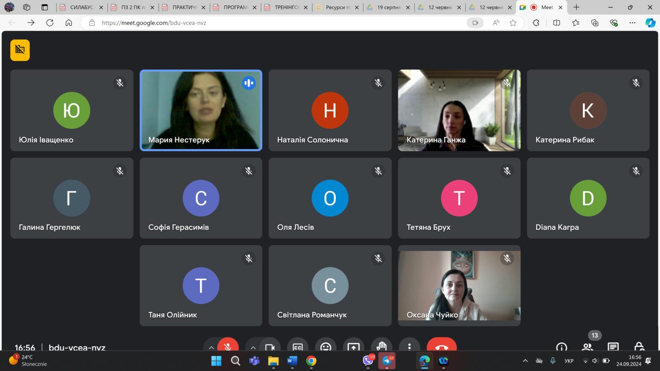660x371 pixels.
Task: Click the raise hand icon
Action: tap(381, 346)
